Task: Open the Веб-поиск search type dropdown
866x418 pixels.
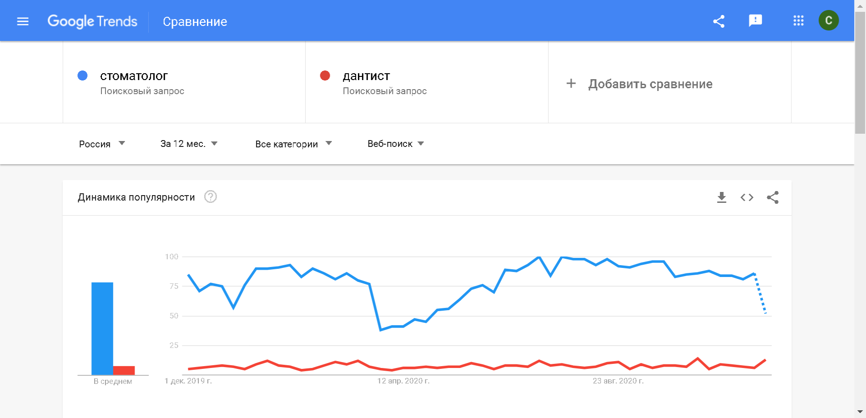Action: coord(395,144)
